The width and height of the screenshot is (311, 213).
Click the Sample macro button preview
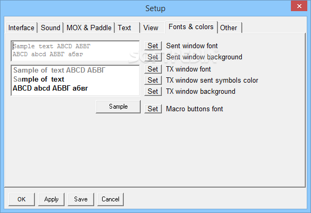pos(118,106)
